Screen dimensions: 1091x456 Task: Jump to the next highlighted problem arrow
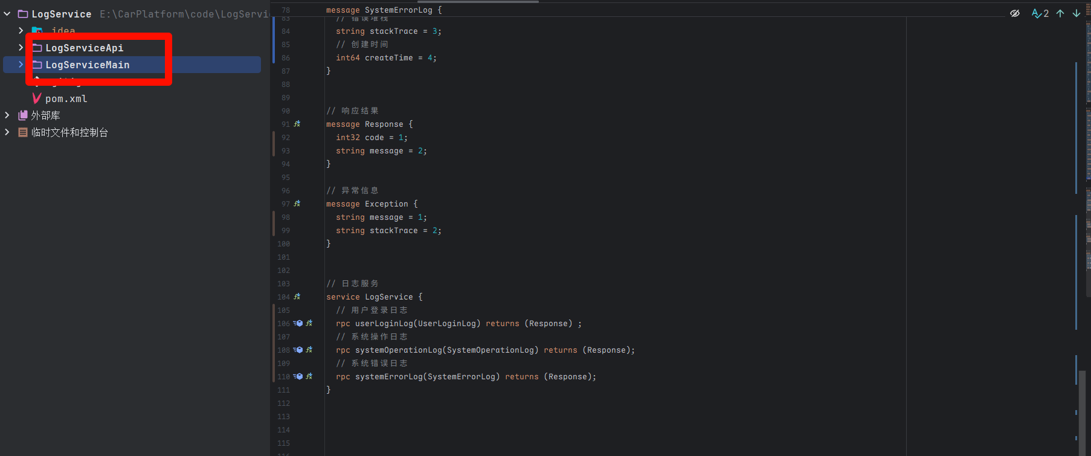[x=1076, y=13]
